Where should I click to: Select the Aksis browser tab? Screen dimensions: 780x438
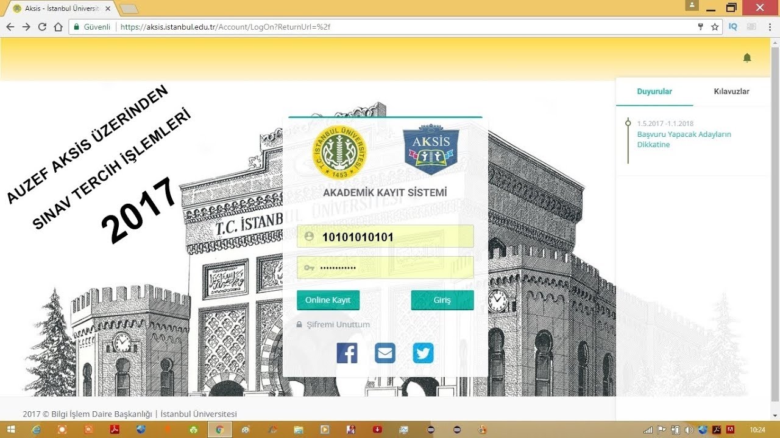click(x=60, y=9)
